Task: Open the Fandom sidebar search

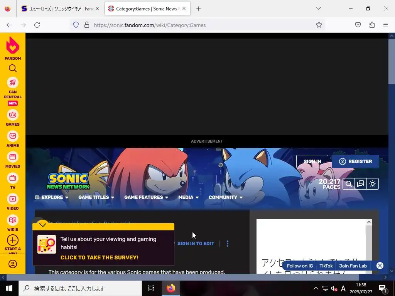Action: point(13,68)
